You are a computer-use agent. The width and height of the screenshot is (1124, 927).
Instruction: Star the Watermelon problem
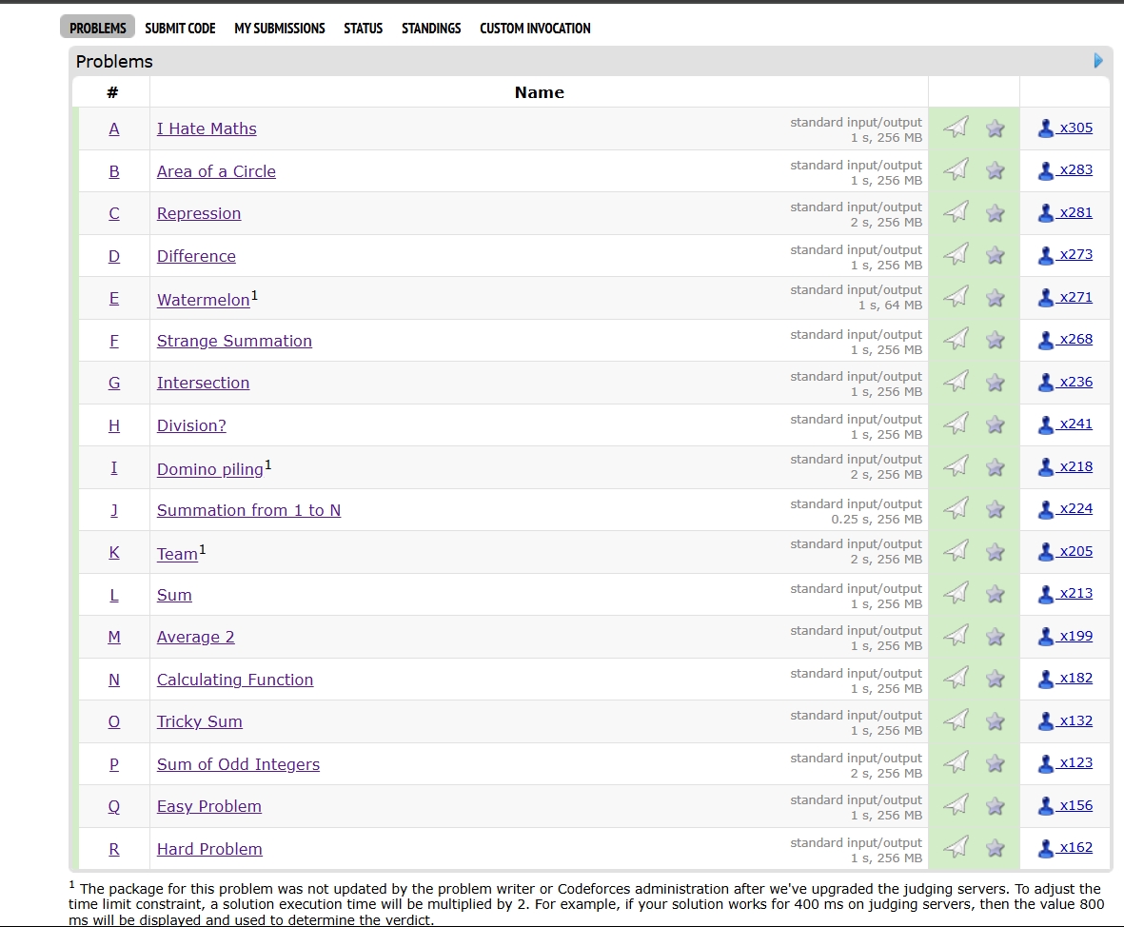coord(995,298)
